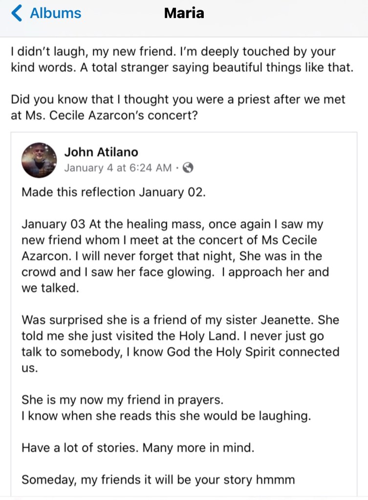Click the January 4 at 6:24 AM timestamp

118,168
